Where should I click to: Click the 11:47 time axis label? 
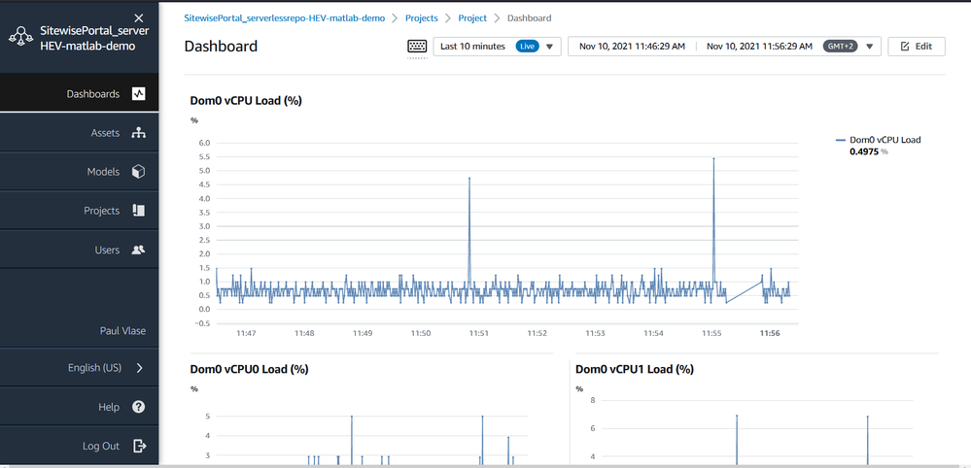pos(247,333)
